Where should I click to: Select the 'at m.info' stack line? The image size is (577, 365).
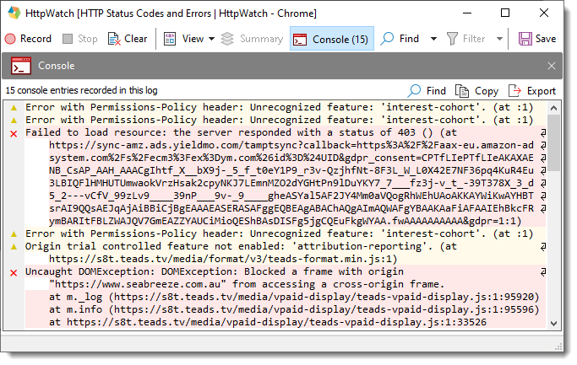[x=294, y=309]
